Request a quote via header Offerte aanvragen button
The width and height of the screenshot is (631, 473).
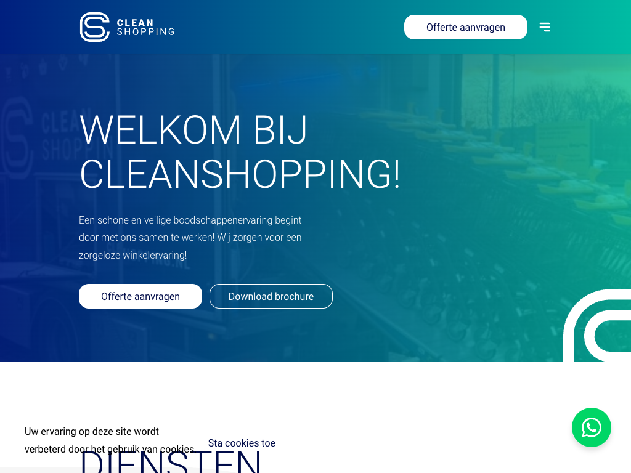[466, 27]
